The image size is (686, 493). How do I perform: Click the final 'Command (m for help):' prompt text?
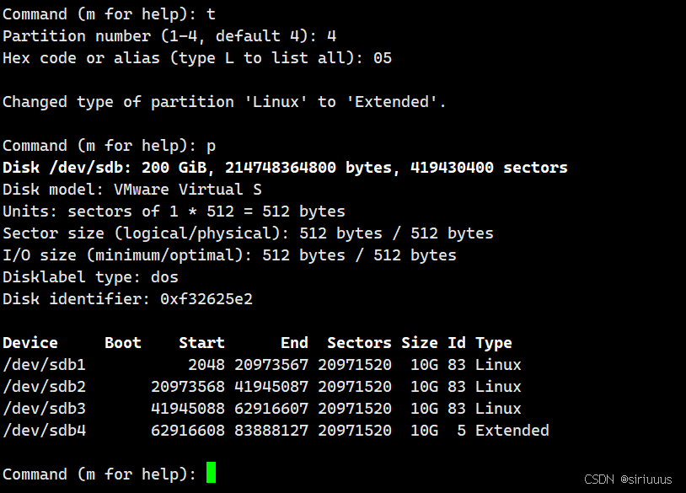(99, 474)
